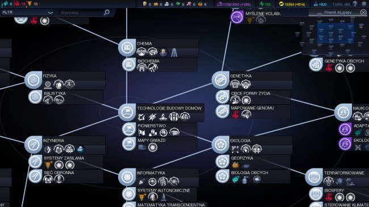Click the Biochemia node circle icon

[129, 65]
